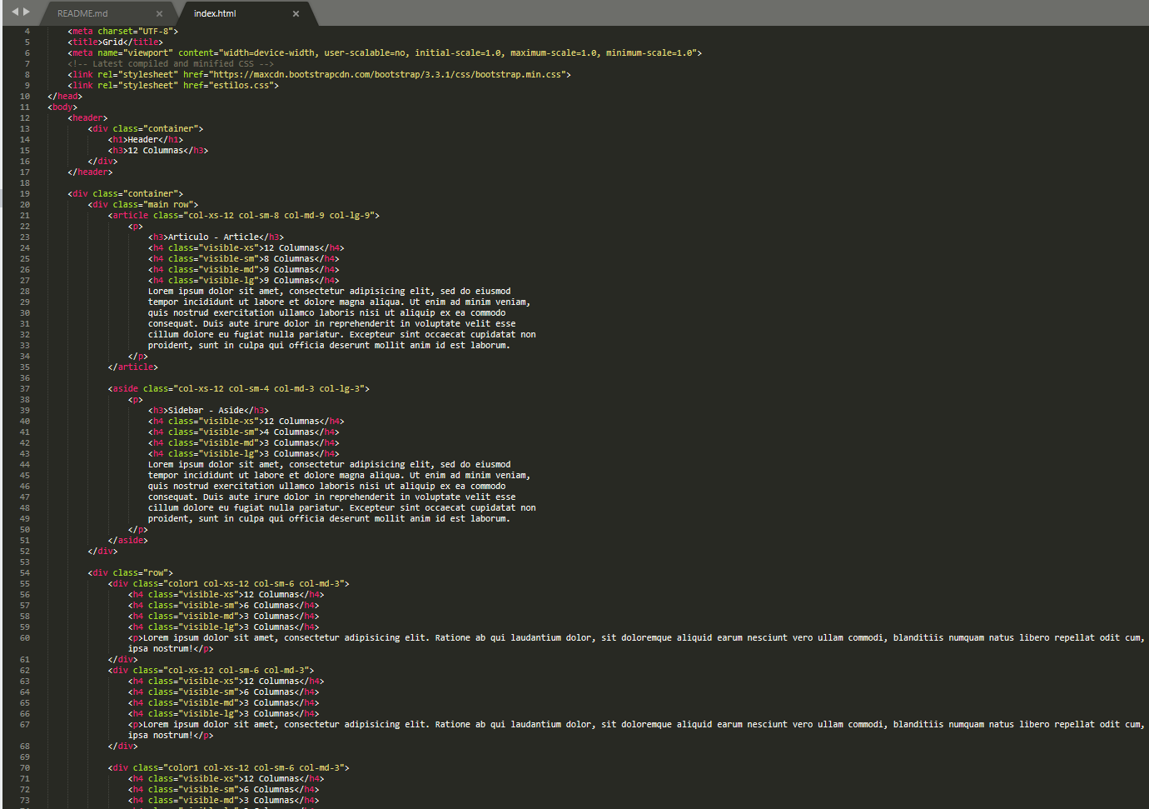Click the closing header tag on line 17

pyautogui.click(x=90, y=172)
